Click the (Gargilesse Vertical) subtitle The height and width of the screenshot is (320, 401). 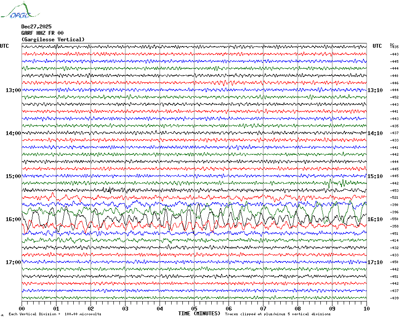pos(53,40)
